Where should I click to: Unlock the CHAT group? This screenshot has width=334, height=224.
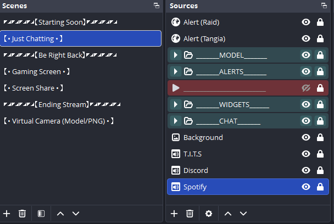pos(320,121)
